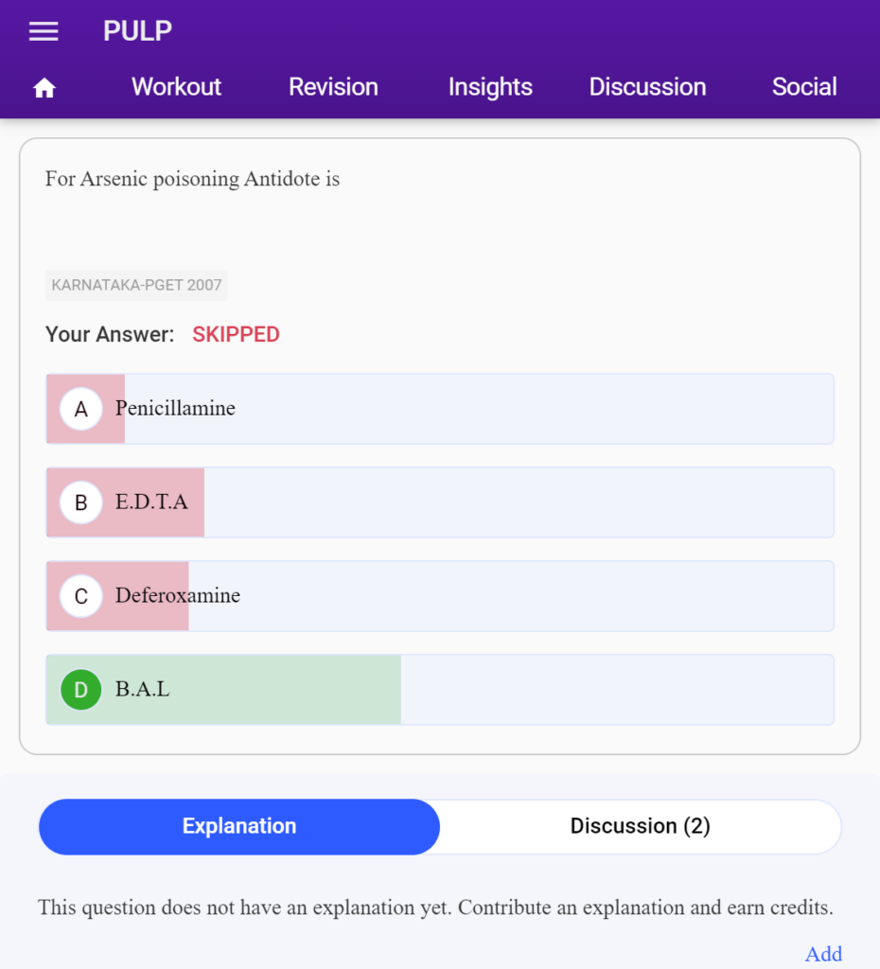The image size is (880, 969).
Task: Choose the B.A.L answer row
Action: (x=440, y=690)
